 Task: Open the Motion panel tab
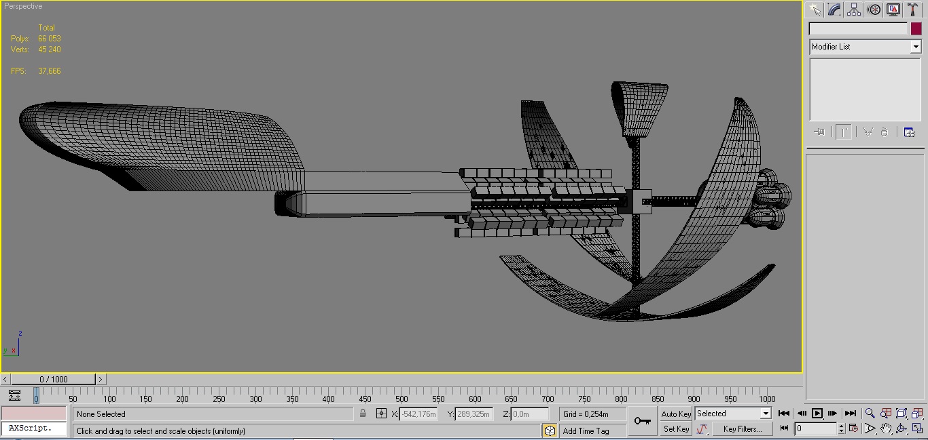pyautogui.click(x=874, y=9)
